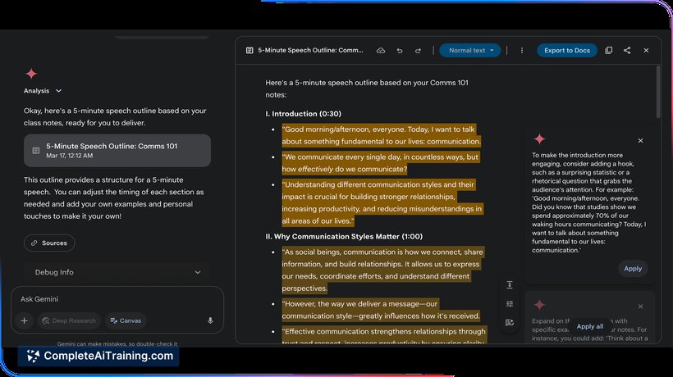Click the Sources button
Screen dimensions: 673x377
coord(49,243)
